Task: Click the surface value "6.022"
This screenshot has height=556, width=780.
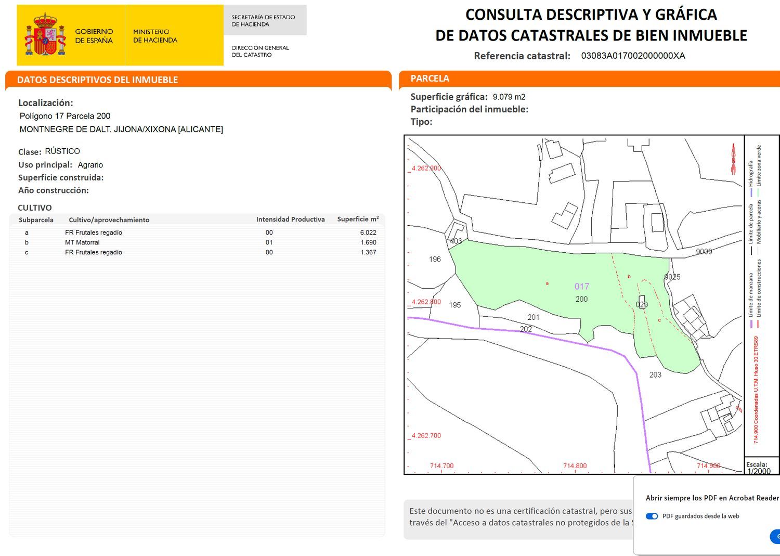Action: 368,232
